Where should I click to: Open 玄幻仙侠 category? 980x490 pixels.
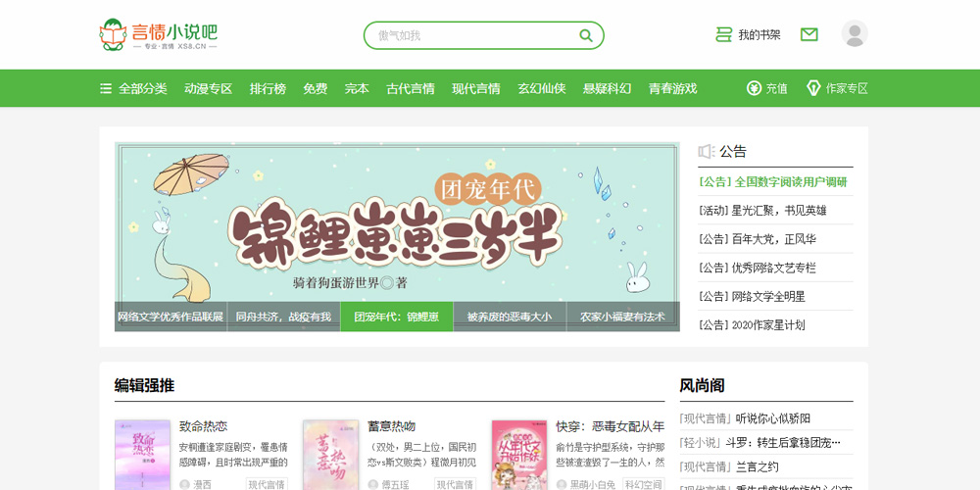(x=542, y=88)
